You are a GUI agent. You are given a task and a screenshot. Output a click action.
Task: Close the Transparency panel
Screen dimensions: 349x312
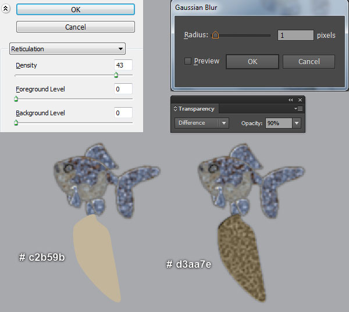click(300, 100)
